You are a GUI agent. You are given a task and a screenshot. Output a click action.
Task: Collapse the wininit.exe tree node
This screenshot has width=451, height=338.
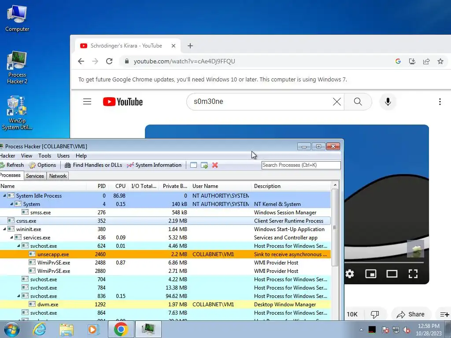click(x=4, y=229)
